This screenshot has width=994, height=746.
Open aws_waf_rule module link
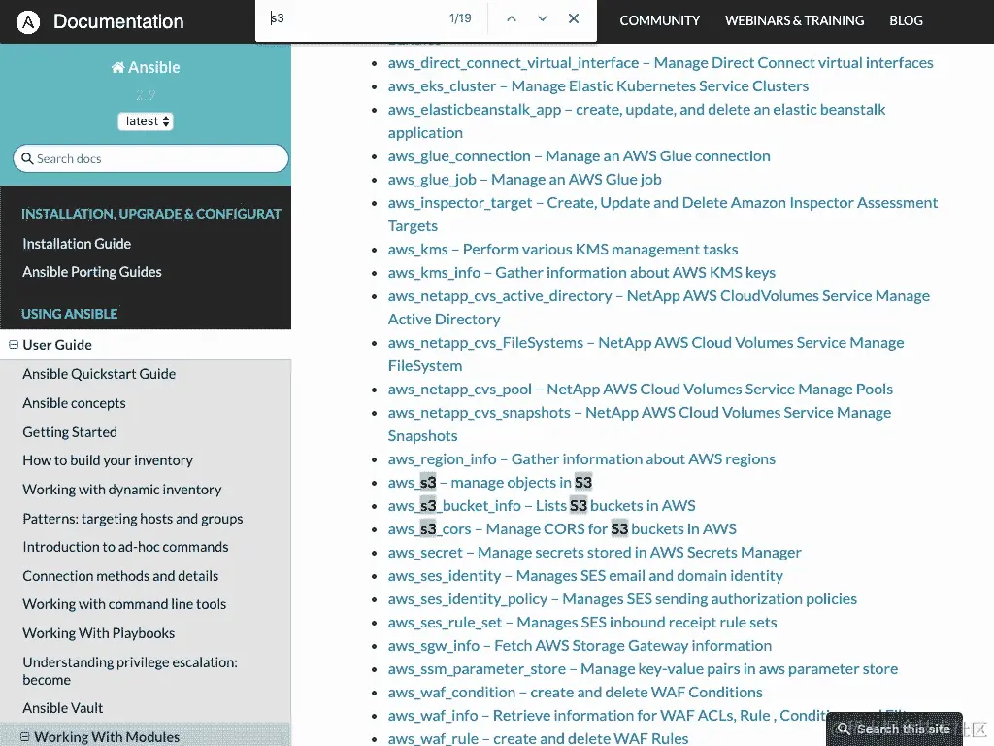click(538, 738)
